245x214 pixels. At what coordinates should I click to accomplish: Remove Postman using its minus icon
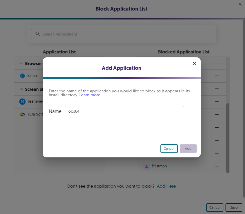pyautogui.click(x=217, y=166)
